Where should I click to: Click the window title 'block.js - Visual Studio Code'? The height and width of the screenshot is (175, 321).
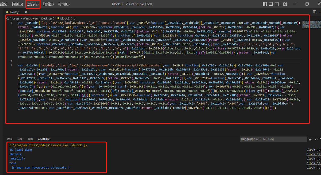(132, 4)
